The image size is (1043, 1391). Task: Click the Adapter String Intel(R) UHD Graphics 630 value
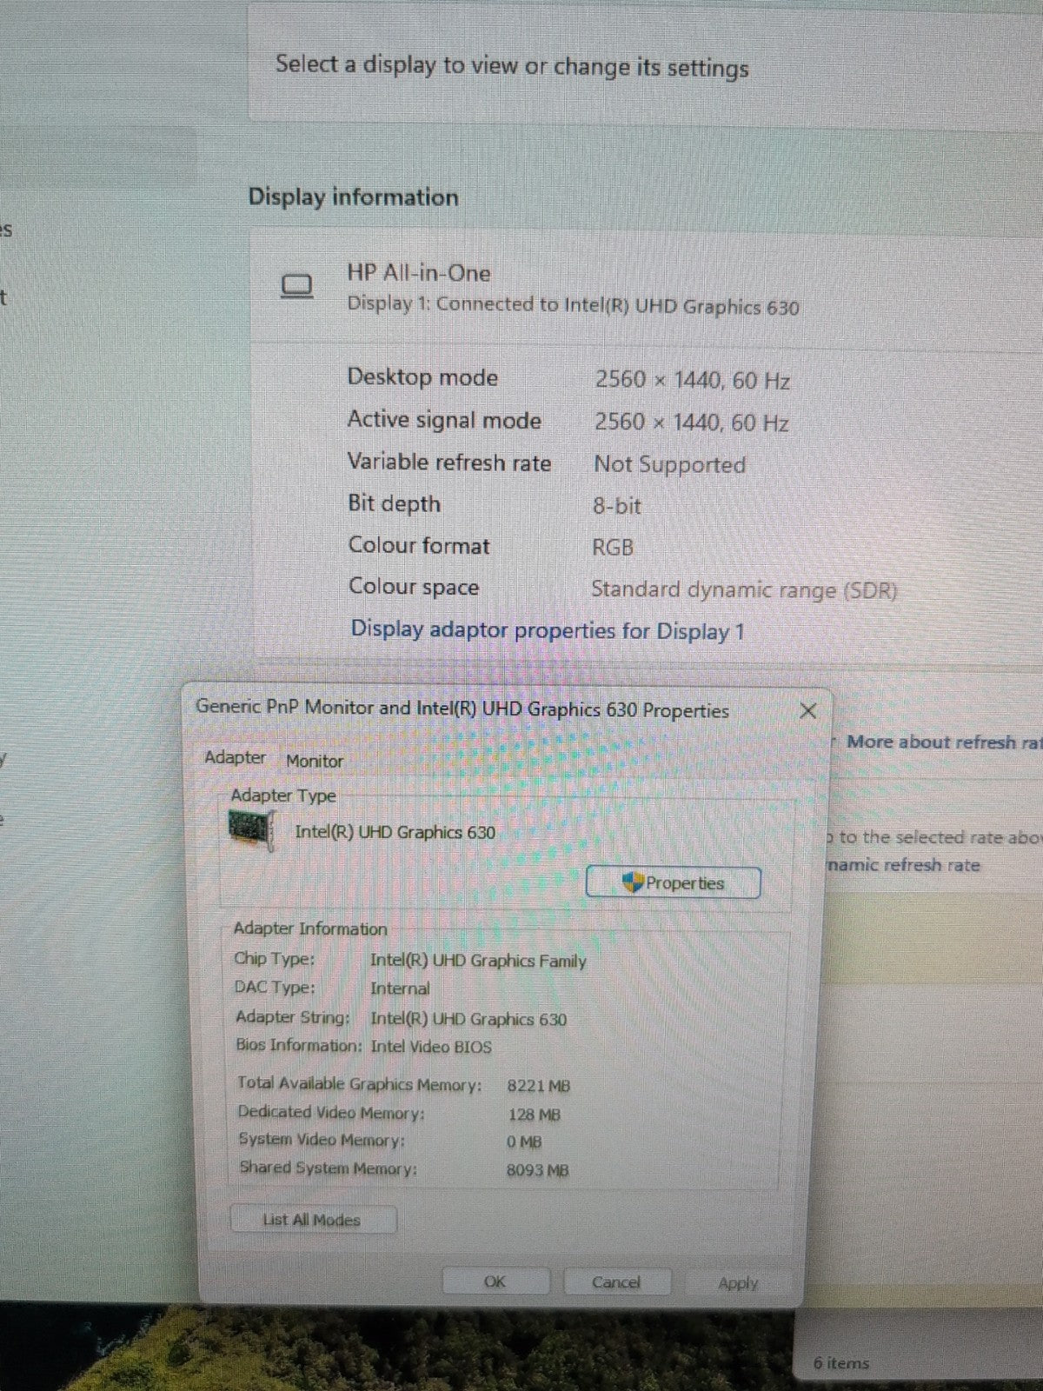tap(468, 1019)
